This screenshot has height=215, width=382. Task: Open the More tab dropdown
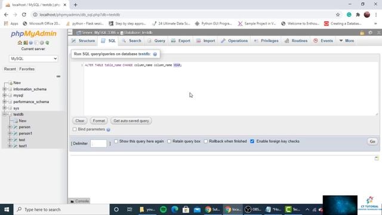[x=347, y=41]
